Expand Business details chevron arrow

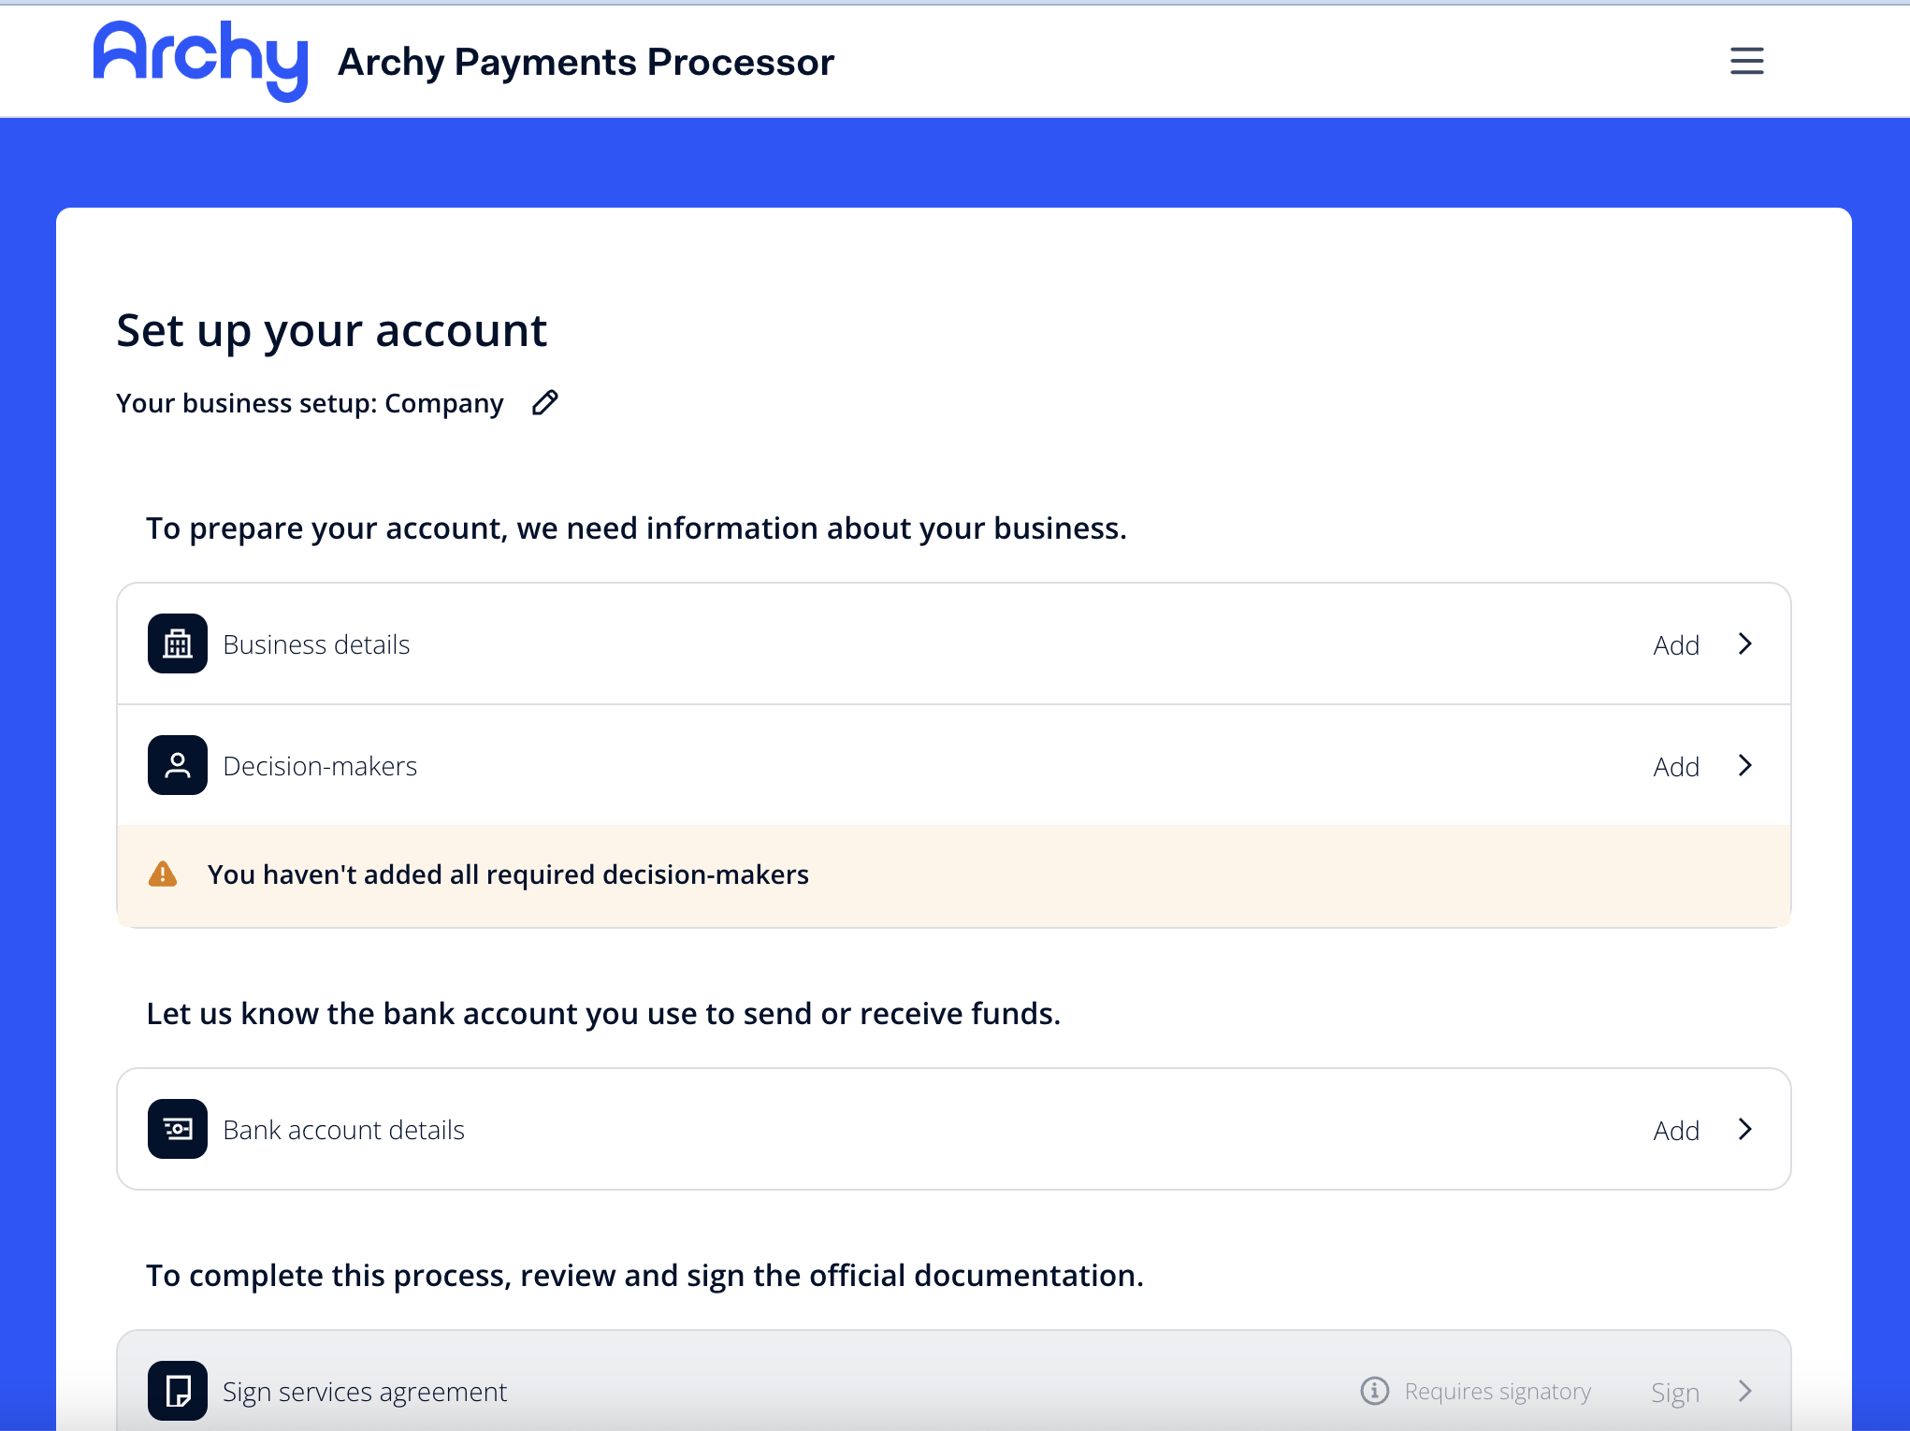point(1744,643)
